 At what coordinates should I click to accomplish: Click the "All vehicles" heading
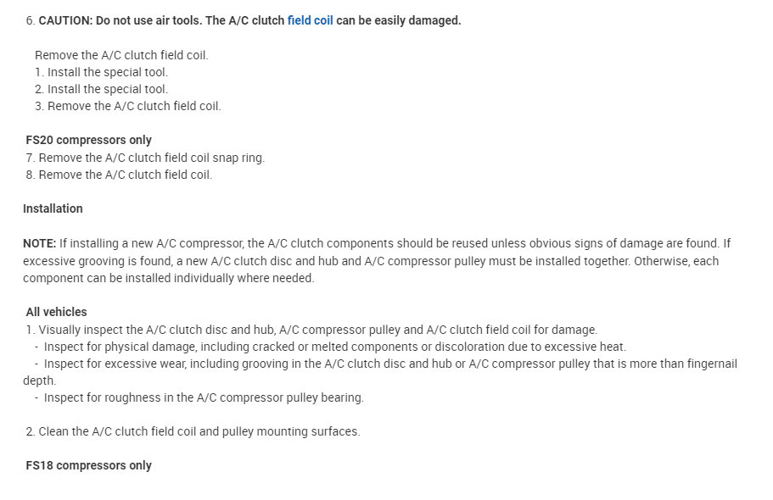56,312
